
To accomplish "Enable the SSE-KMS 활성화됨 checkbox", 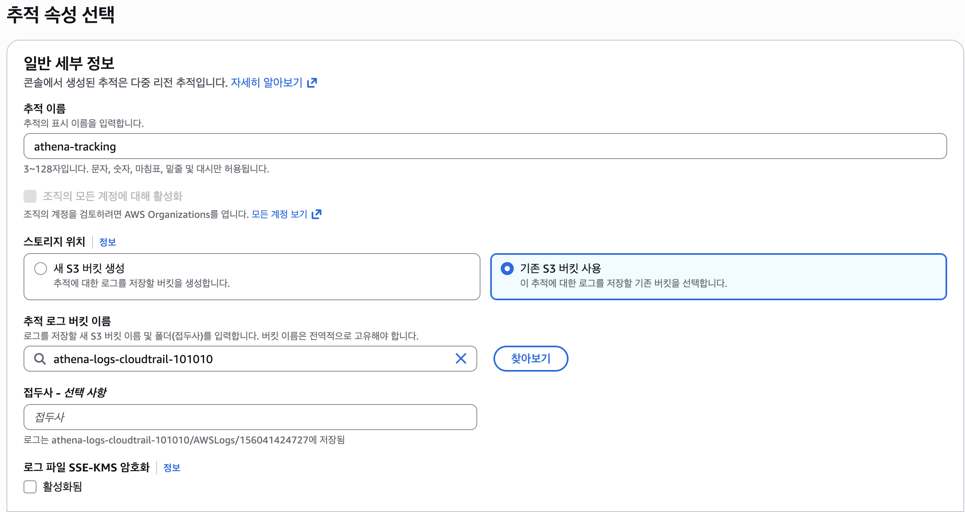I will pyautogui.click(x=30, y=486).
